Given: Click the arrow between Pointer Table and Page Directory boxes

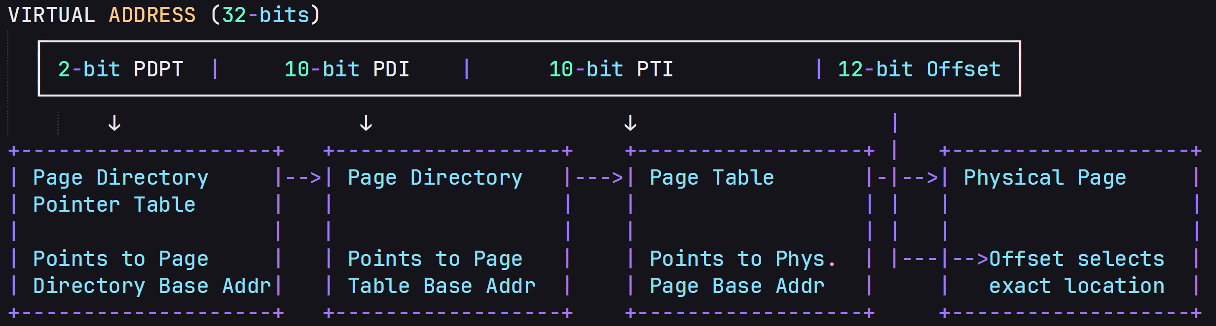Looking at the screenshot, I should click(x=304, y=177).
